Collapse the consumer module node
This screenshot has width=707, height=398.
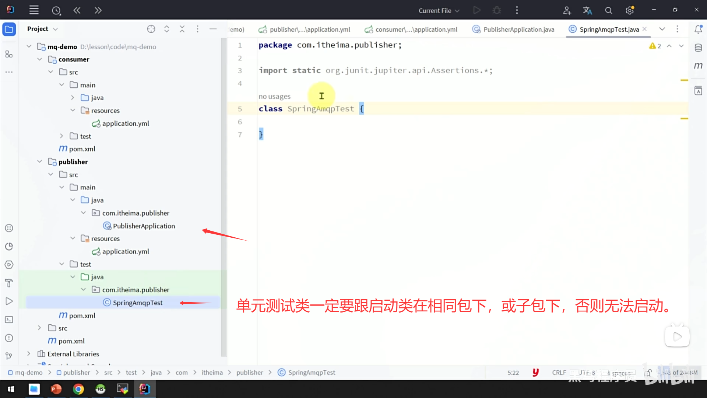tap(40, 59)
